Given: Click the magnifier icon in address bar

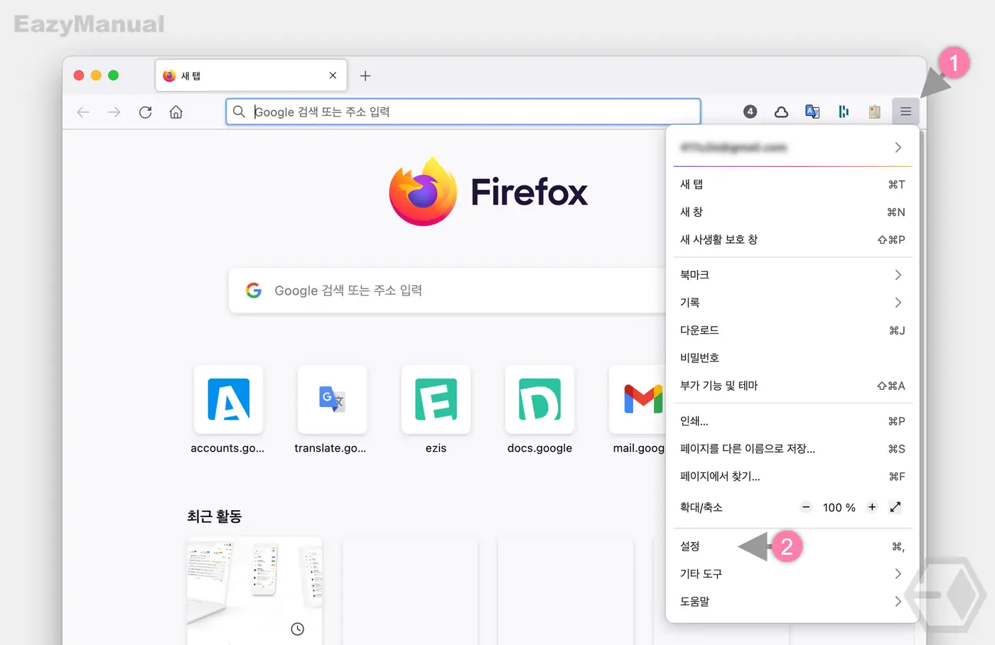Looking at the screenshot, I should 240,112.
